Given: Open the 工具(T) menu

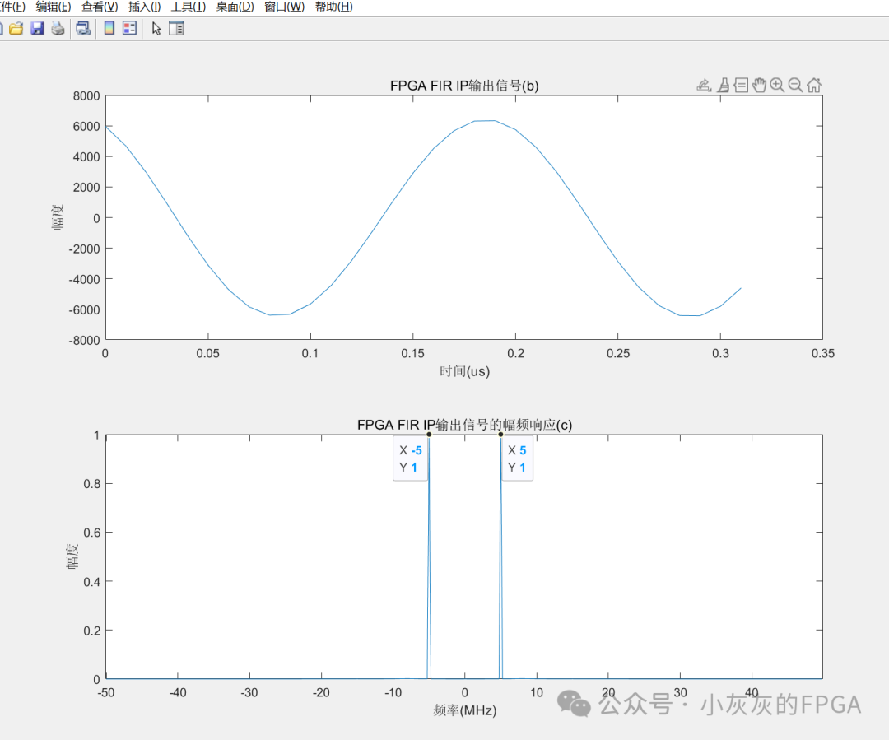Looking at the screenshot, I should 189,7.
